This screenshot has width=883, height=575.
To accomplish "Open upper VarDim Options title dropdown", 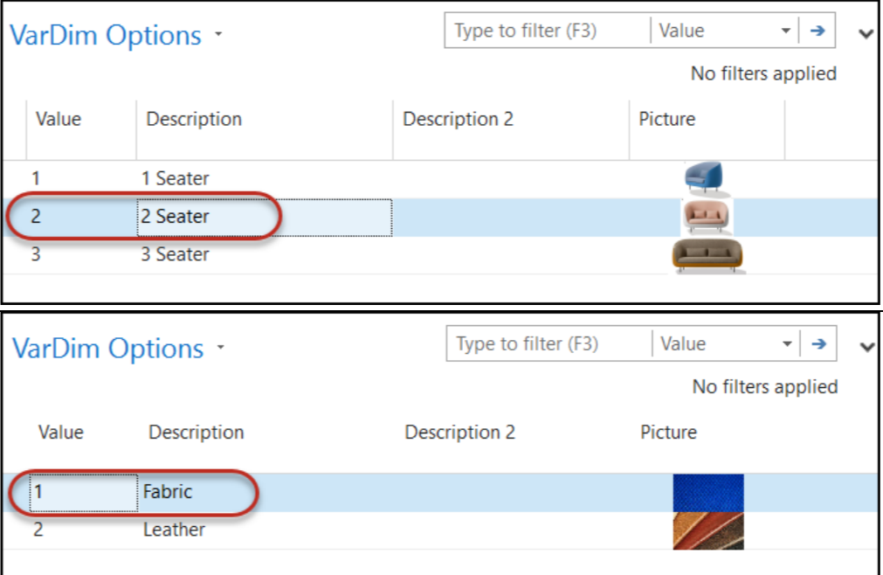I will (218, 35).
